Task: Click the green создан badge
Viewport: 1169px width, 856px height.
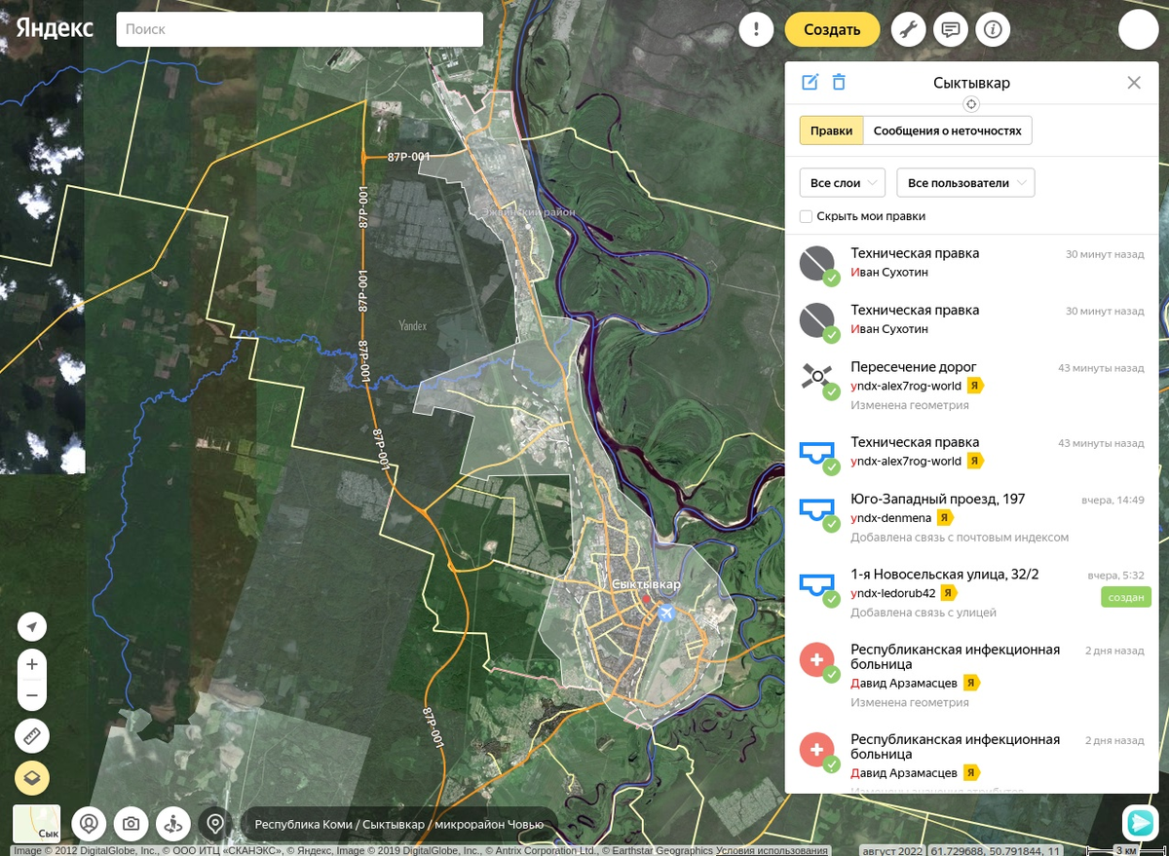Action: point(1125,597)
